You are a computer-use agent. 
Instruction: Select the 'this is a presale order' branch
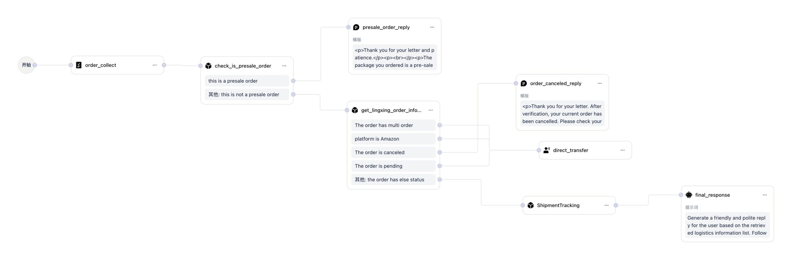point(247,81)
